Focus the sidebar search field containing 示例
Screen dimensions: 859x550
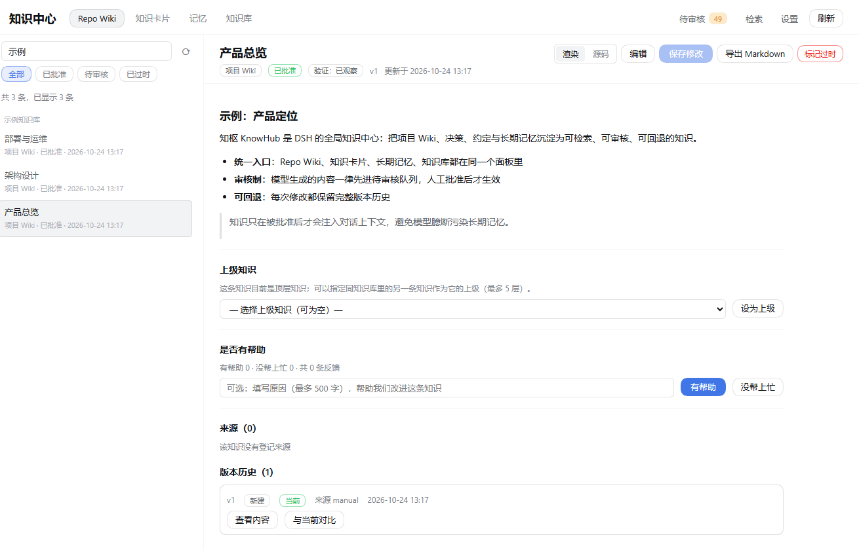coord(87,52)
